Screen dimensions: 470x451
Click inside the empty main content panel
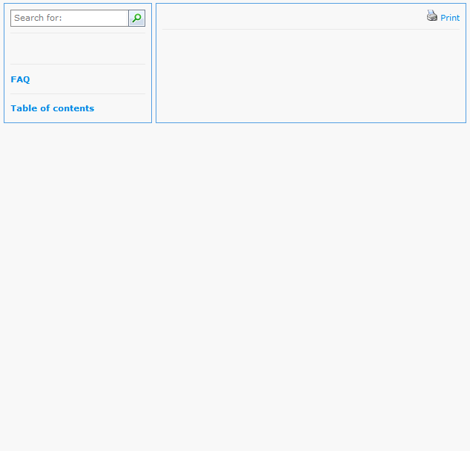click(x=311, y=76)
